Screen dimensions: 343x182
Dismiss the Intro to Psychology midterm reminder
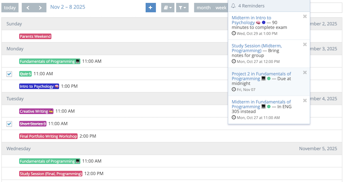coord(305,16)
